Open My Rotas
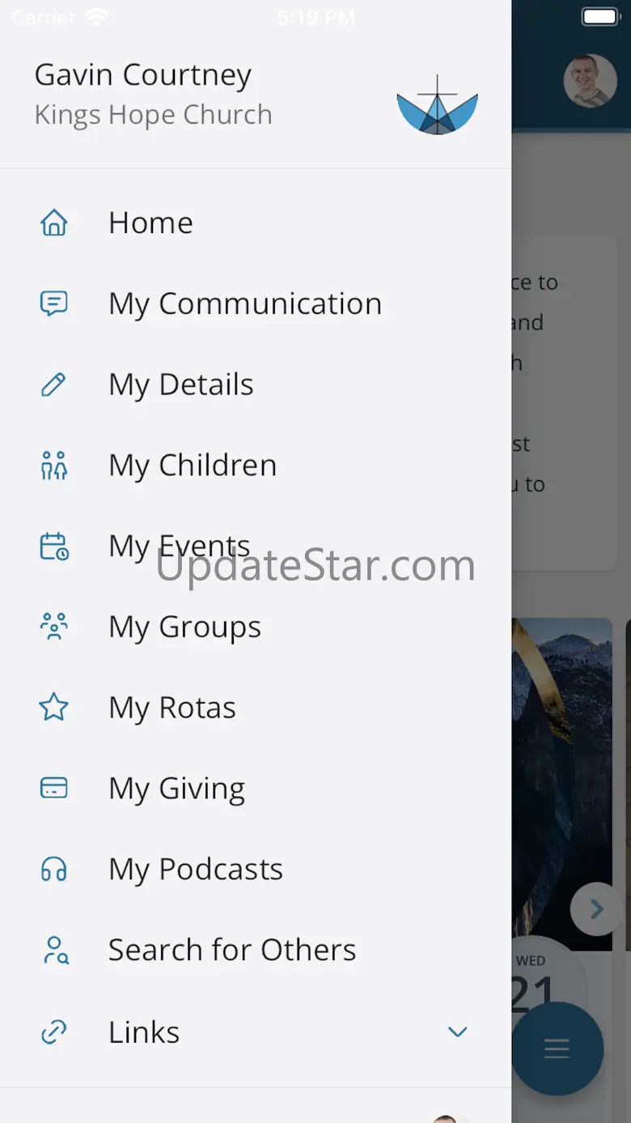This screenshot has height=1123, width=631. pos(256,708)
